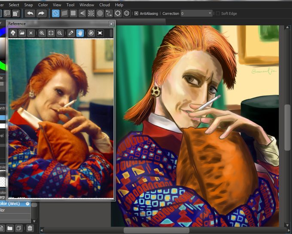The width and height of the screenshot is (292, 234).
Task: Enable the concentric circle snap guide
Action: coord(100,13)
